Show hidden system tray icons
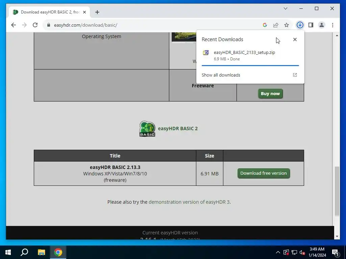Screen dimensions: 346x259 [278, 252]
